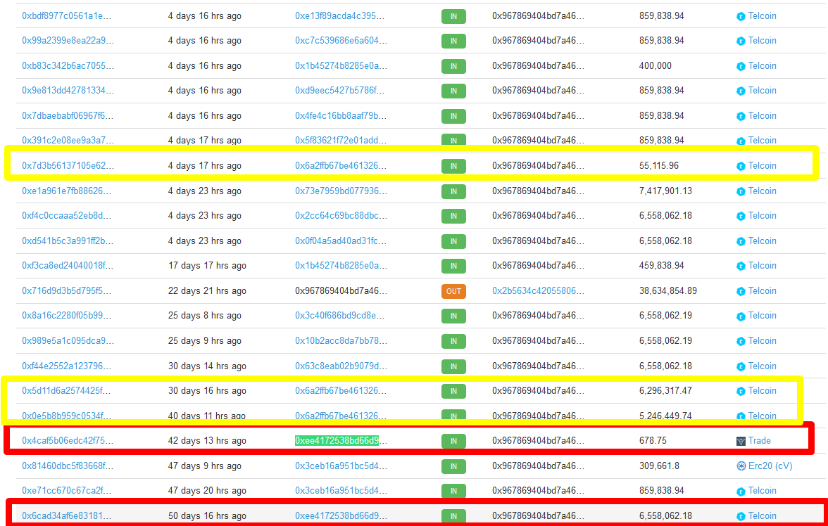
Task: Open transaction hash 0x4caf5b06edc42f75
Action: (x=68, y=440)
